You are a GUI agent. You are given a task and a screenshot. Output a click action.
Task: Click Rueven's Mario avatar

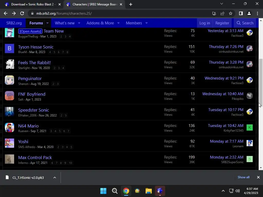point(10,127)
